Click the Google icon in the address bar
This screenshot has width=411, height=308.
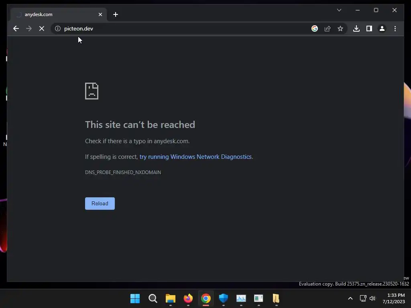(x=315, y=28)
